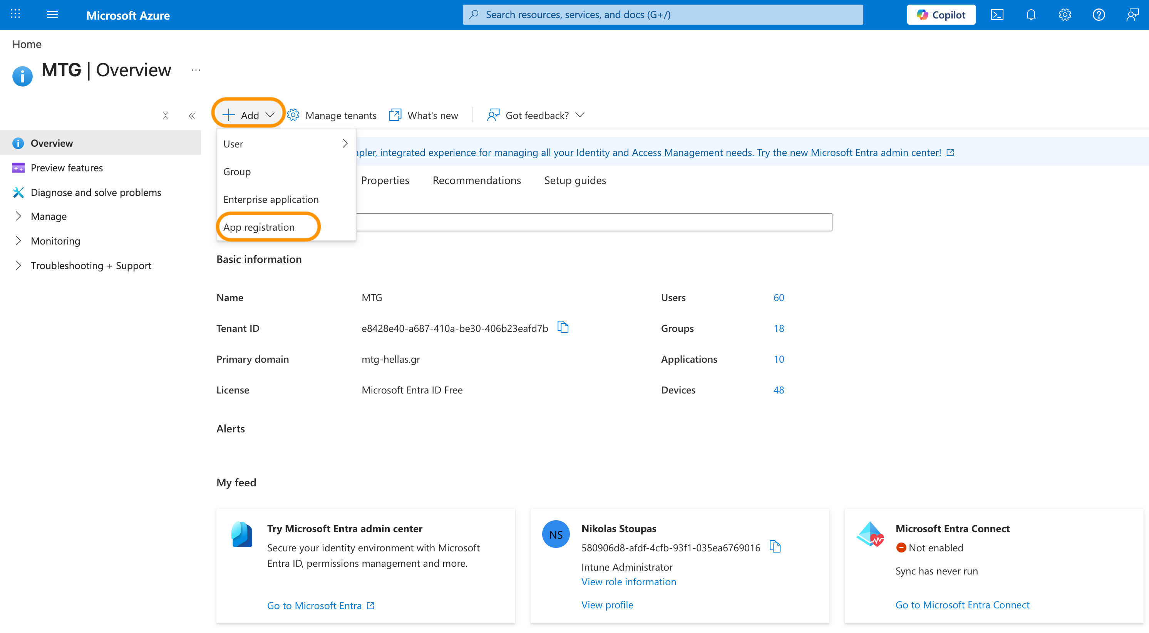Image resolution: width=1149 pixels, height=633 pixels.
Task: Switch to the Setup guides tab
Action: click(575, 180)
